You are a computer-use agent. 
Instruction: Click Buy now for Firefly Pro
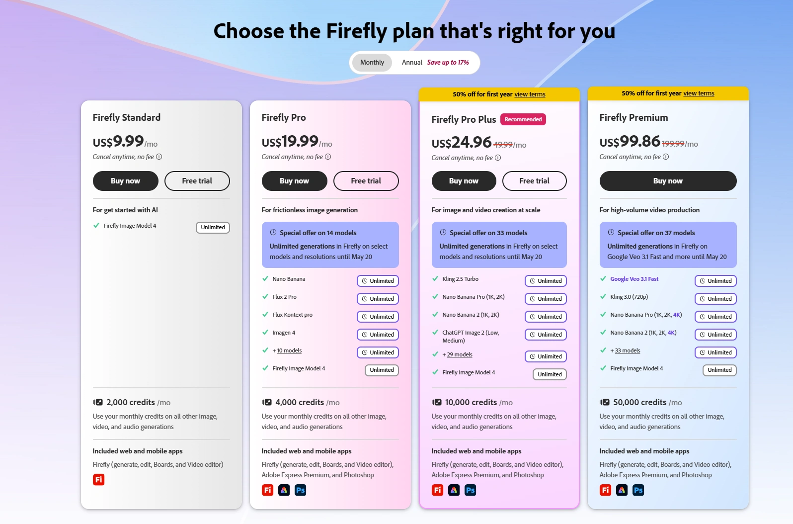click(x=294, y=181)
